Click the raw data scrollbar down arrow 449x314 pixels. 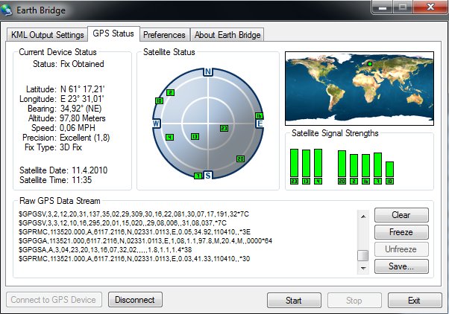click(x=363, y=268)
